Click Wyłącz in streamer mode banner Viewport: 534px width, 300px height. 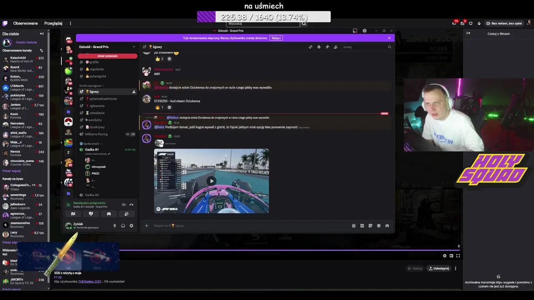276,38
